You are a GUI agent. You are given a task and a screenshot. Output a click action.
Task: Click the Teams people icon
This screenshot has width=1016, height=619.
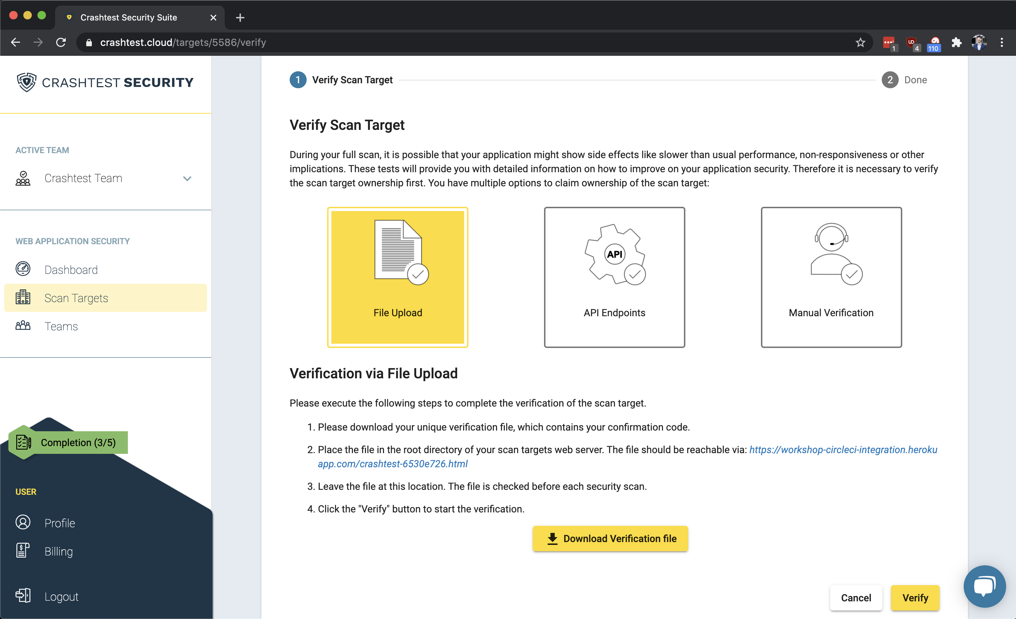coord(23,326)
